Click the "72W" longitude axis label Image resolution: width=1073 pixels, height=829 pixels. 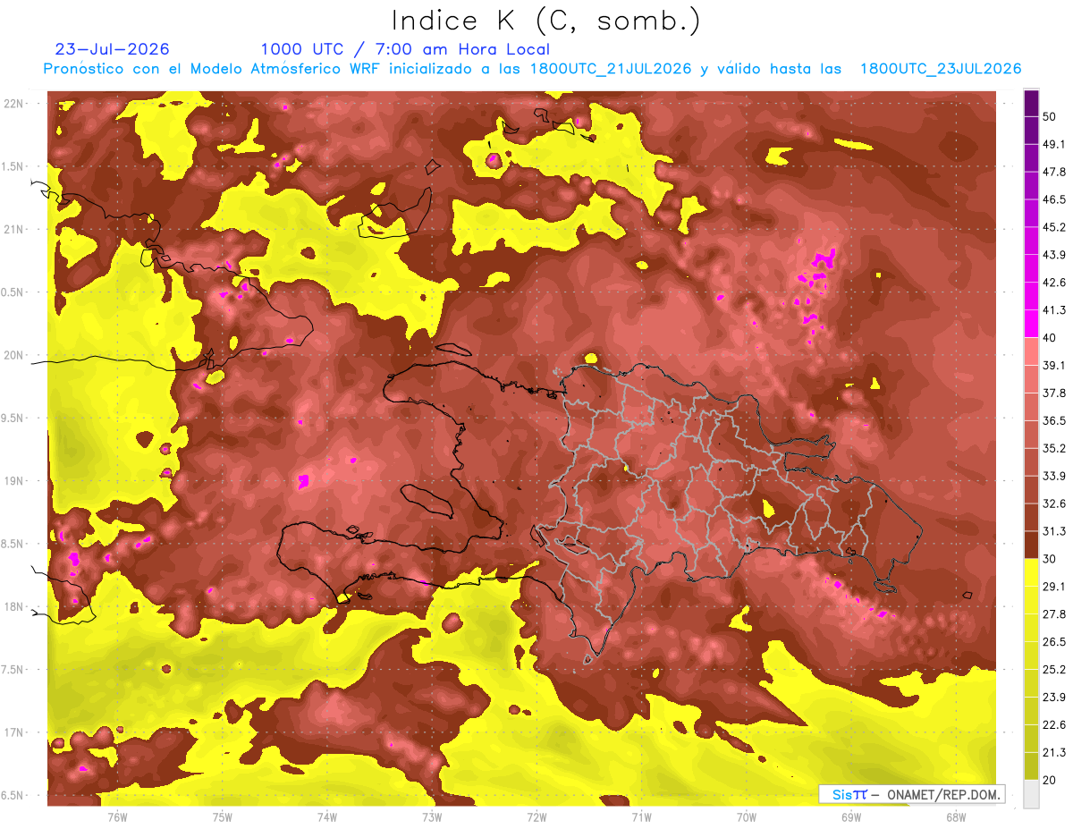click(x=536, y=816)
